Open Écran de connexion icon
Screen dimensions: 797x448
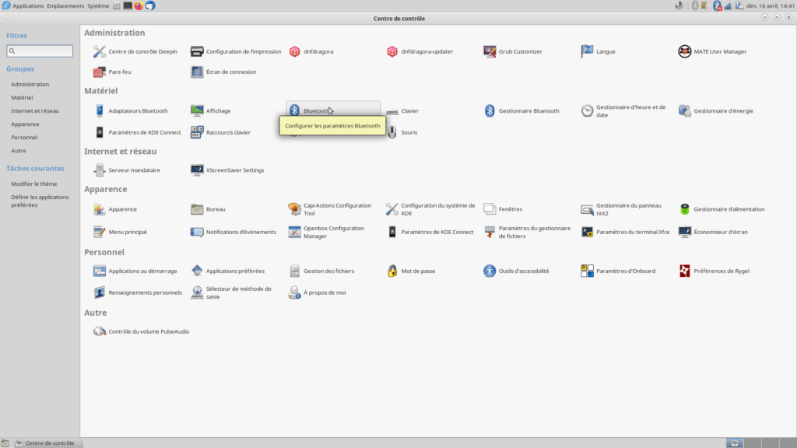point(197,72)
